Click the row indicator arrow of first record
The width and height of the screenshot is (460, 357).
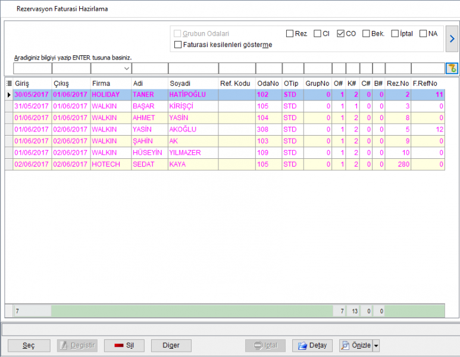9,95
